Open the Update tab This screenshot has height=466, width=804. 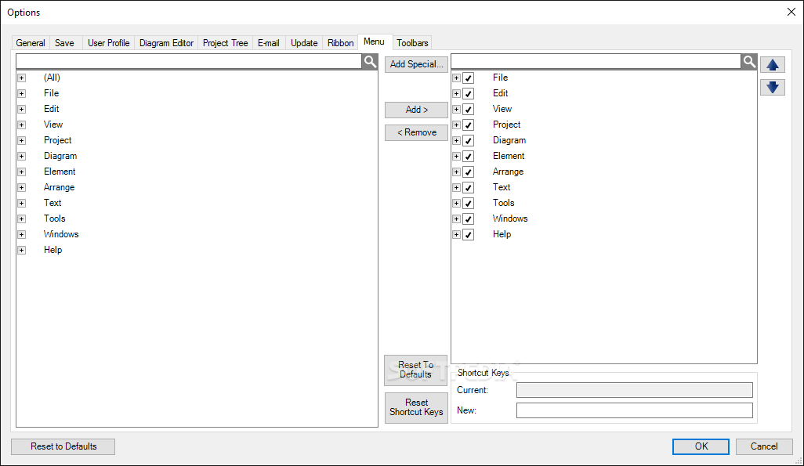(x=304, y=43)
